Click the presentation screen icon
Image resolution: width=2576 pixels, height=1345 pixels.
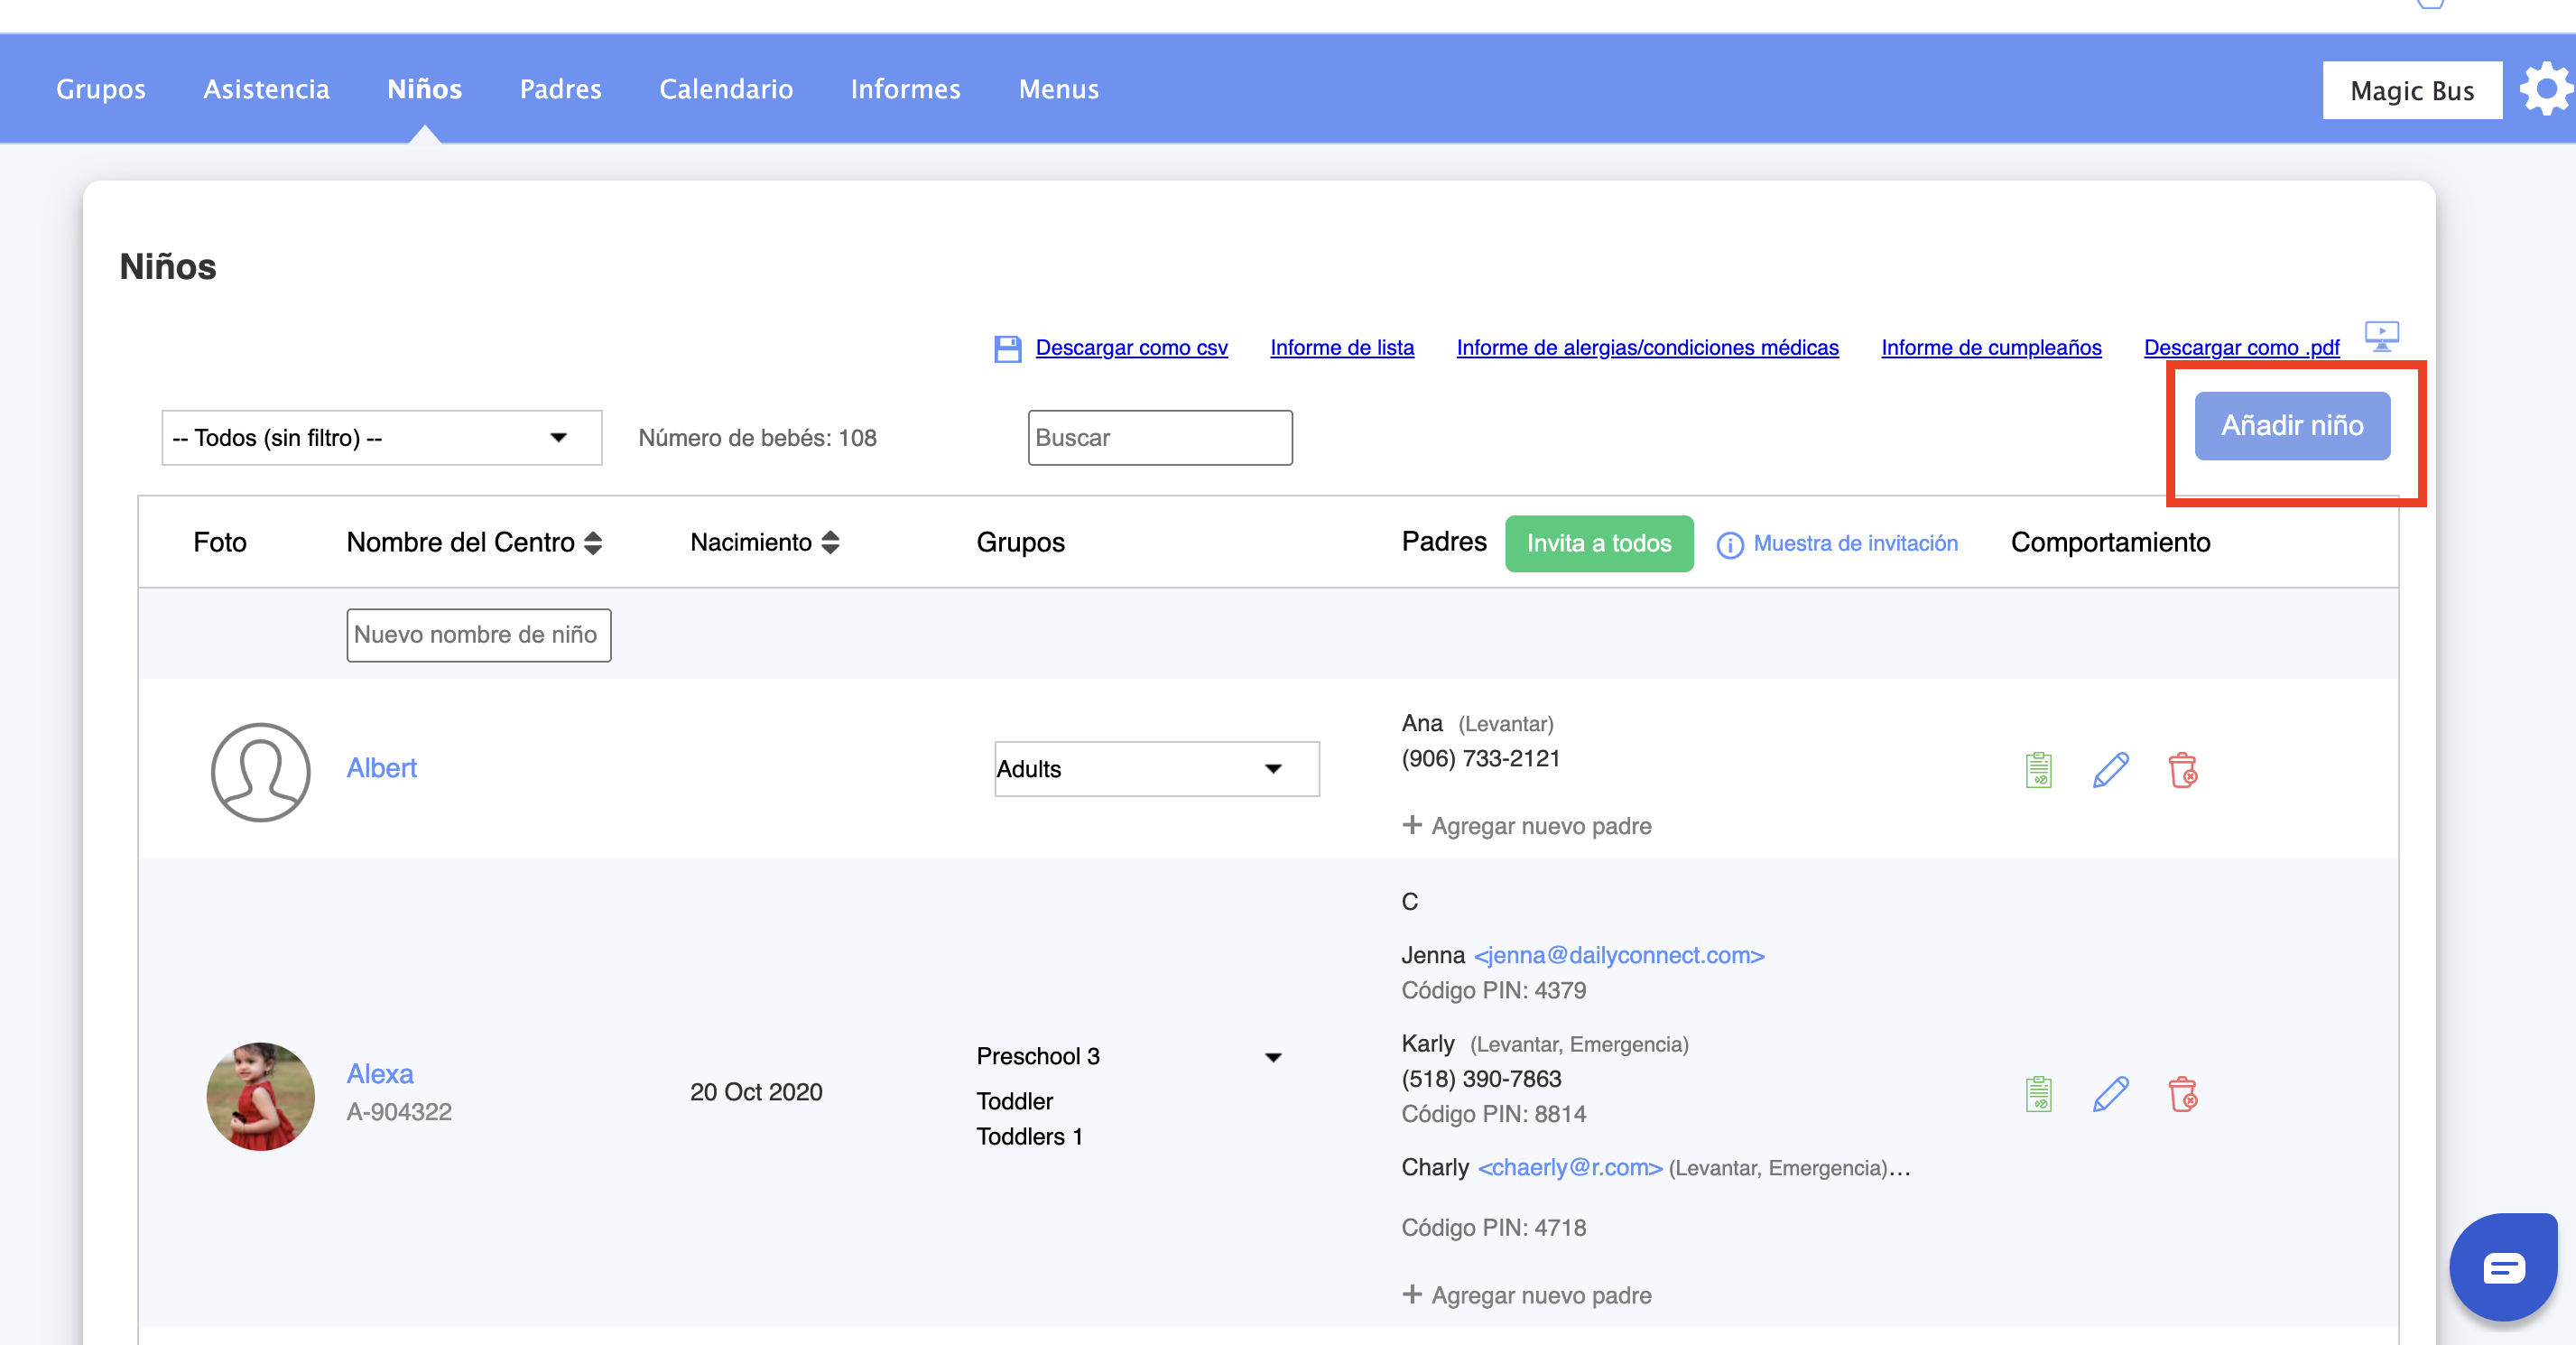click(2381, 335)
